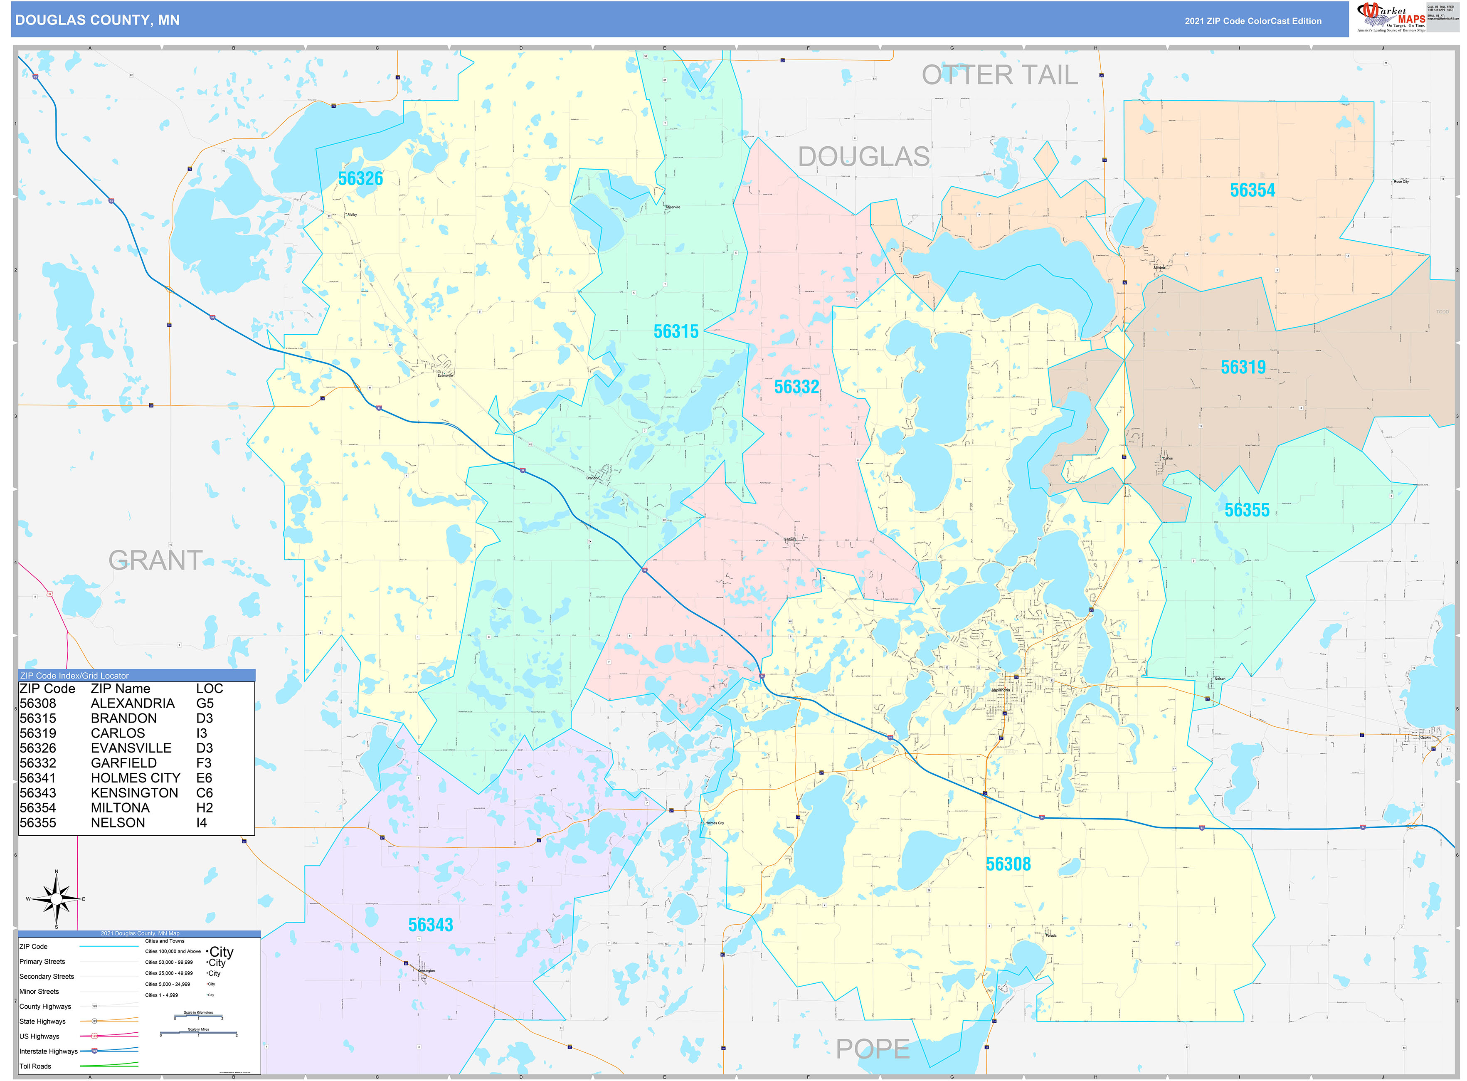
Task: Click the Interstate Highways shield in legend
Action: coord(94,1051)
